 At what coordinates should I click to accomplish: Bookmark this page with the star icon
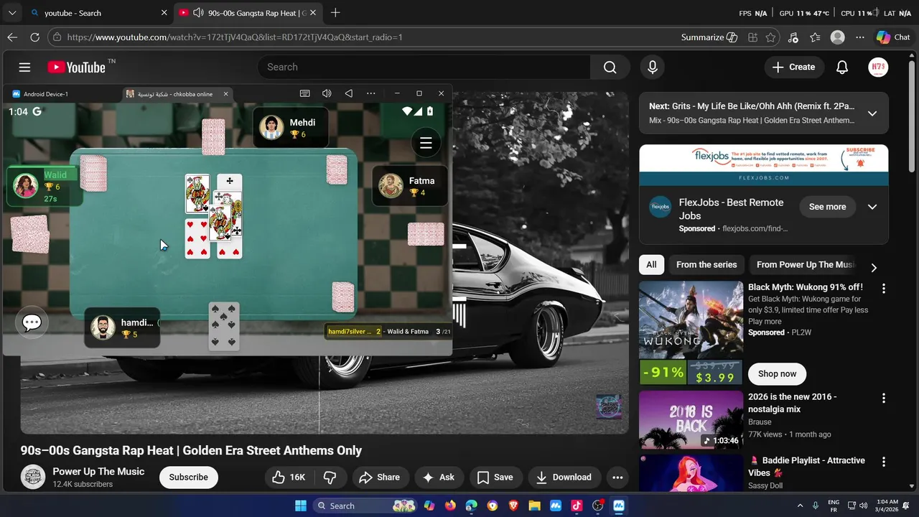[770, 37]
